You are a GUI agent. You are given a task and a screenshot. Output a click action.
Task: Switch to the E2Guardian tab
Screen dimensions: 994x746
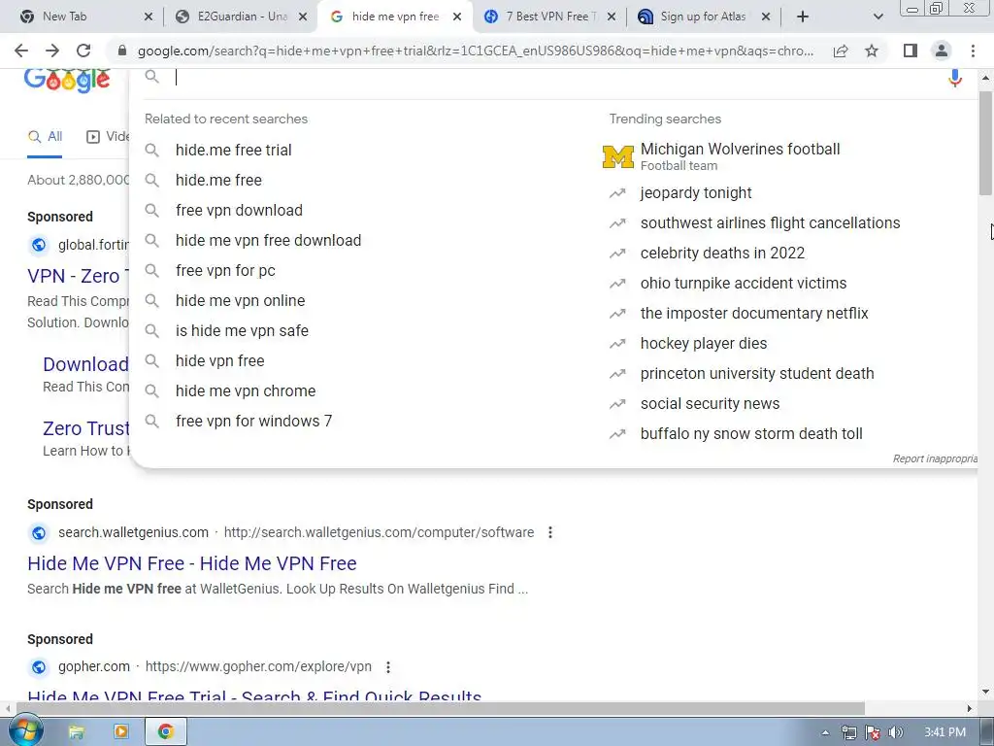click(x=242, y=17)
